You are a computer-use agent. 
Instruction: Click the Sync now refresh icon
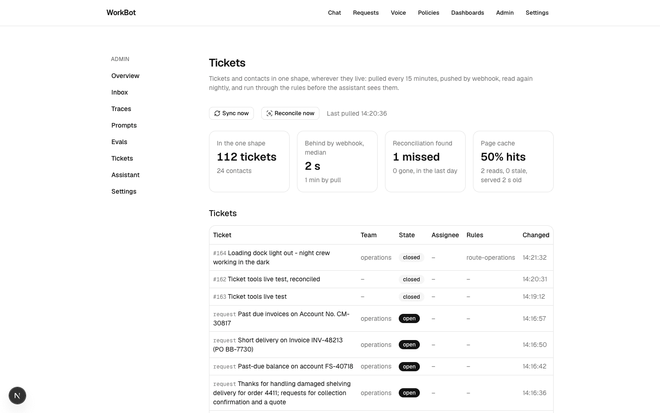(x=217, y=113)
